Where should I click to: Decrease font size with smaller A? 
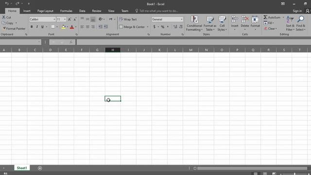[x=75, y=19]
